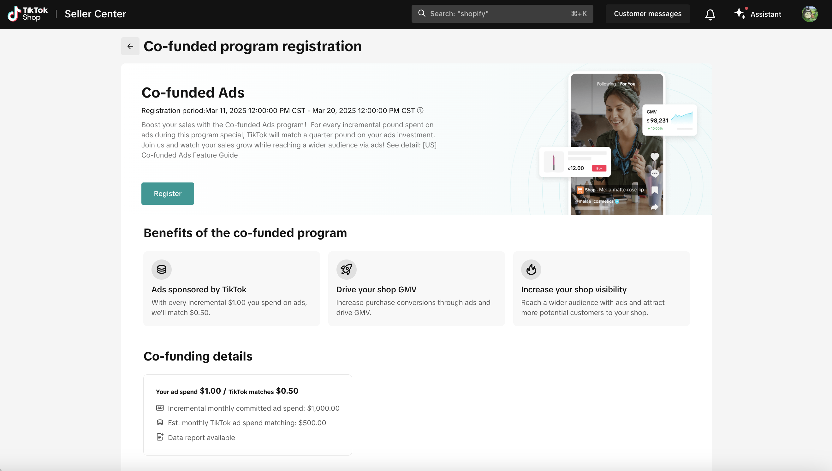Open the Co-funded Ads Feature Guide link

coord(189,155)
